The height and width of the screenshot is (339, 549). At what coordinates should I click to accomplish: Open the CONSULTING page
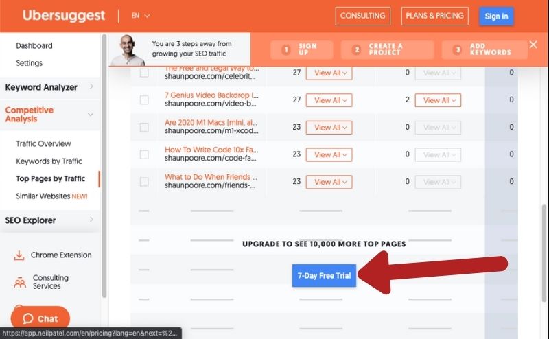pyautogui.click(x=363, y=16)
